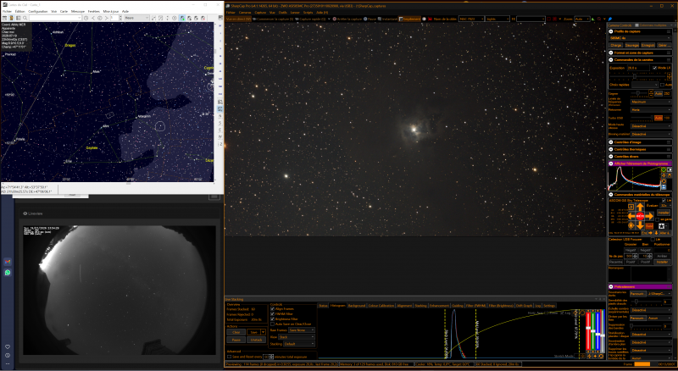Click the Auto button beside the gain slider
The image size is (678, 371).
coord(659,94)
